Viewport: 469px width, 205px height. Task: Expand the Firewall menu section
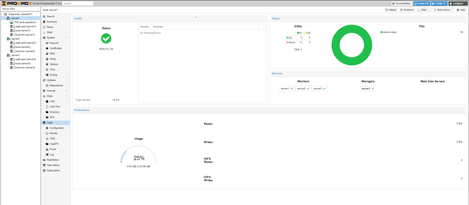tap(66, 91)
